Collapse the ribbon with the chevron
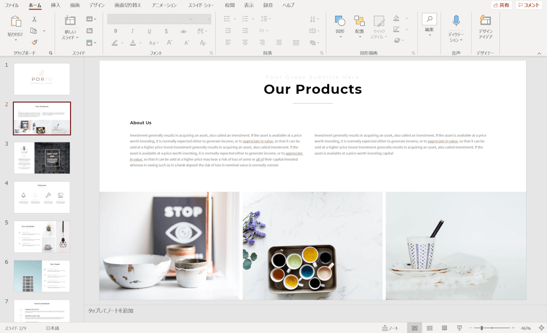 pyautogui.click(x=539, y=53)
